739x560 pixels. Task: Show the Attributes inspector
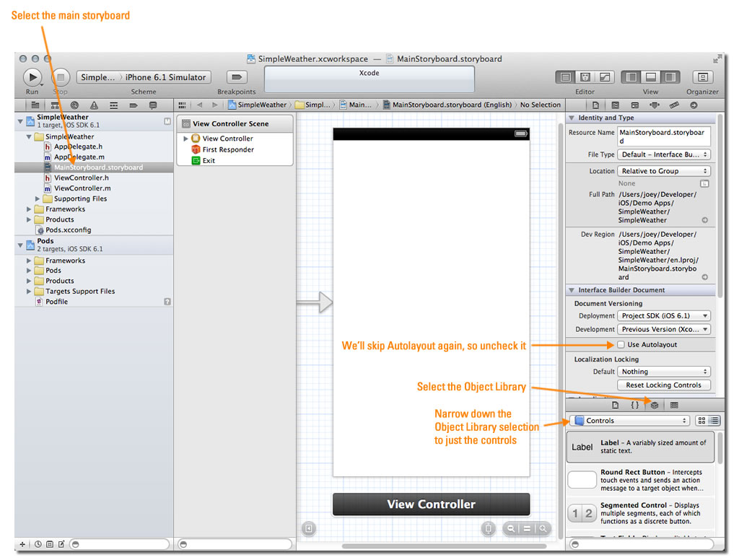[655, 105]
